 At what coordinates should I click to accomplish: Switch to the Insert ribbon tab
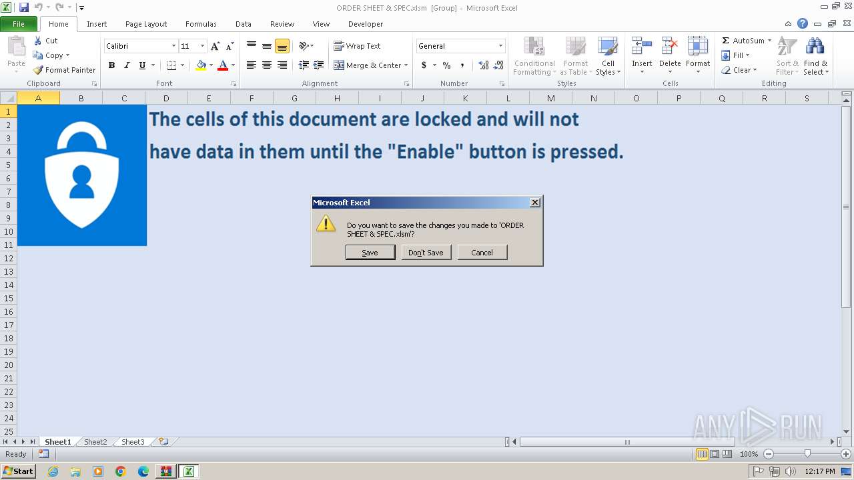pos(97,24)
